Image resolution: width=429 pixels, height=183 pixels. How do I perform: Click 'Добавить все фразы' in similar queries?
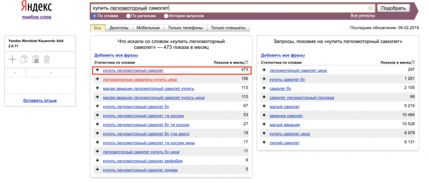(283, 56)
